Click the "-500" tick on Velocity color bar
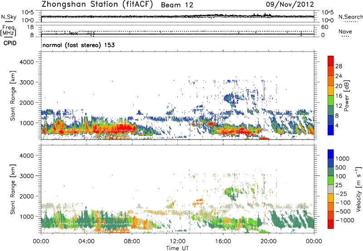This screenshot has width=363, height=251. click(x=343, y=211)
